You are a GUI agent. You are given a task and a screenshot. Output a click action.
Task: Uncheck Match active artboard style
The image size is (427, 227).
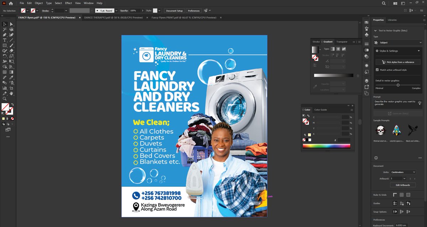click(x=377, y=70)
